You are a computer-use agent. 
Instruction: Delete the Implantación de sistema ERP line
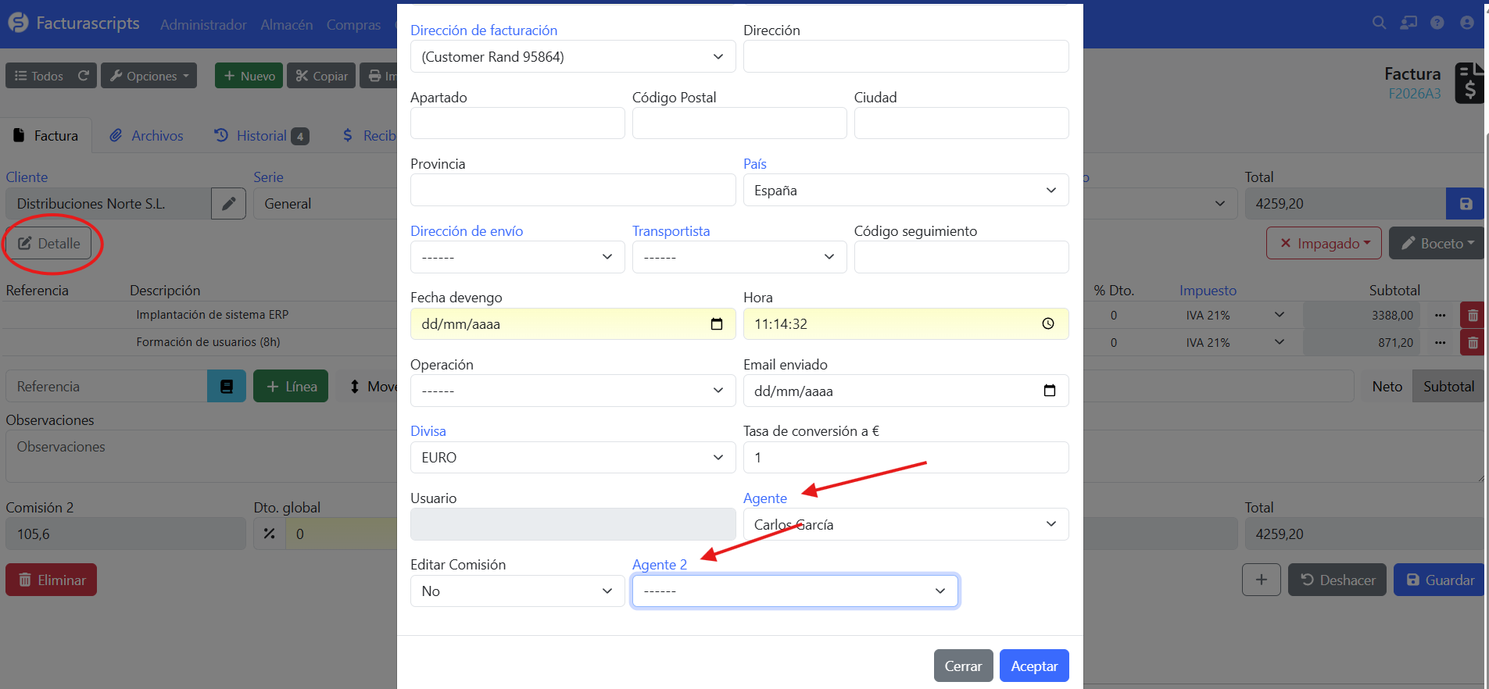point(1473,316)
